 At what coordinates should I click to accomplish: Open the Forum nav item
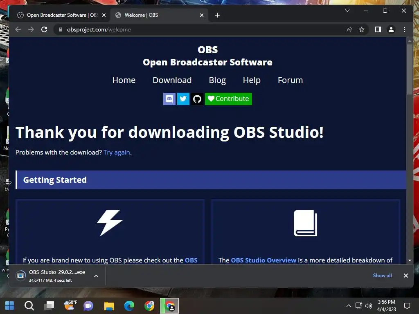click(x=290, y=80)
